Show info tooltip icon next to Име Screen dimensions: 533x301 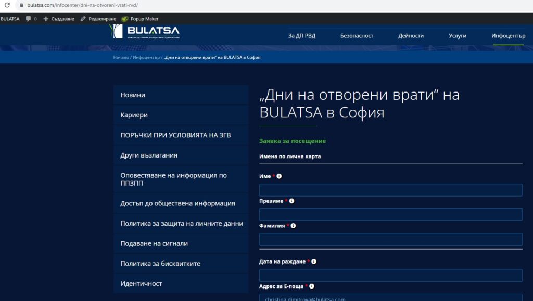pos(279,176)
